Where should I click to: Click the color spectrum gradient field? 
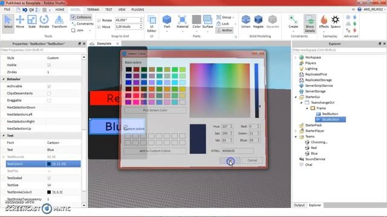pyautogui.click(x=220, y=90)
